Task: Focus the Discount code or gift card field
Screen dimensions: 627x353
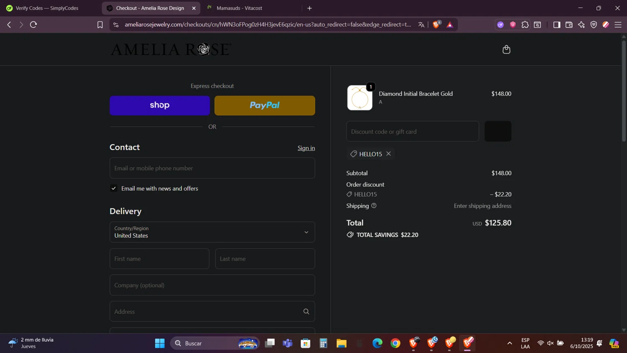Action: pos(413,131)
